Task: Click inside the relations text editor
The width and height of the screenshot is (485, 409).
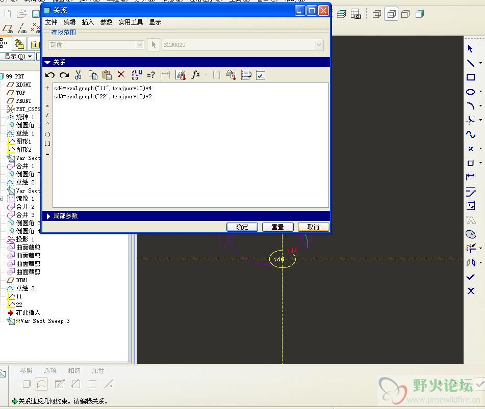Action: [x=191, y=145]
